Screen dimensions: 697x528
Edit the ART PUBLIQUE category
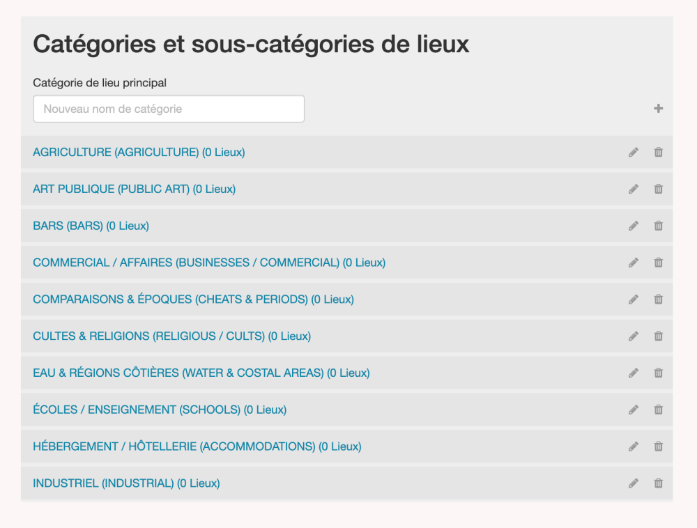pos(633,189)
